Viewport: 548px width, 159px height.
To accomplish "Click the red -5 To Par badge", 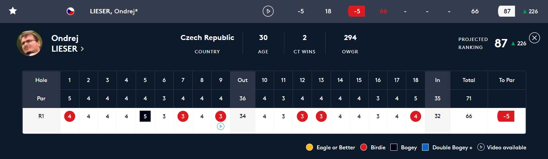I will point(506,116).
